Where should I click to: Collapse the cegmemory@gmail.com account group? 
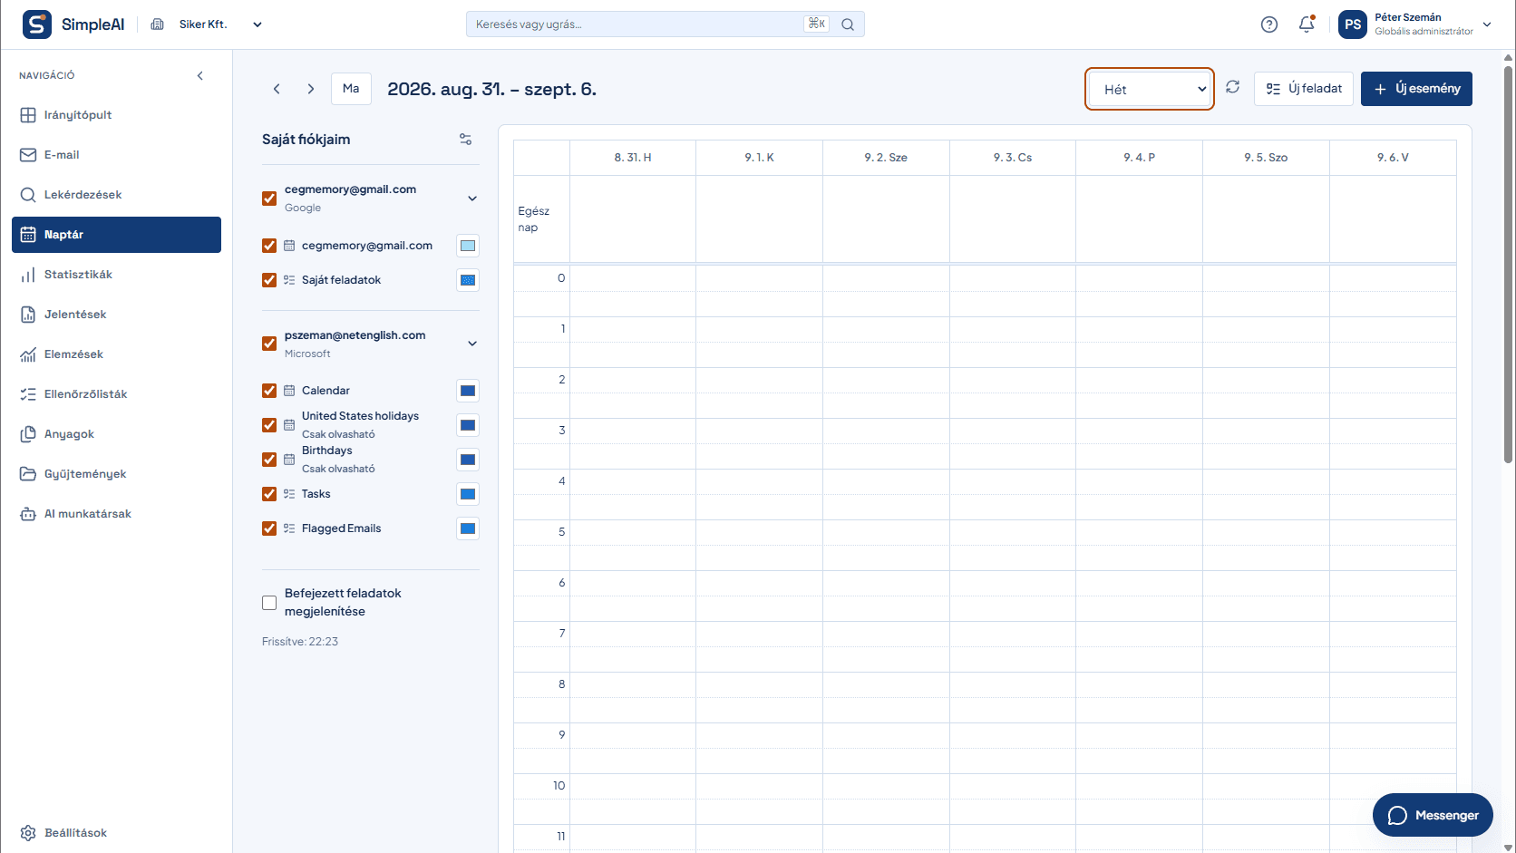472,199
